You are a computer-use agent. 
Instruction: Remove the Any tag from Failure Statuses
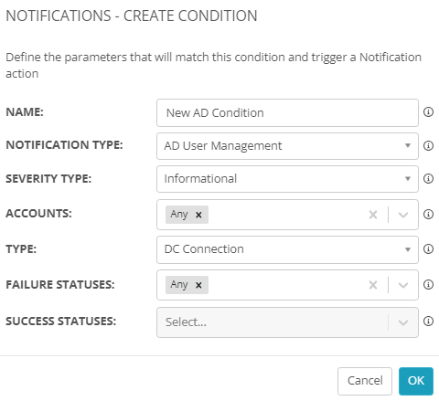[198, 285]
